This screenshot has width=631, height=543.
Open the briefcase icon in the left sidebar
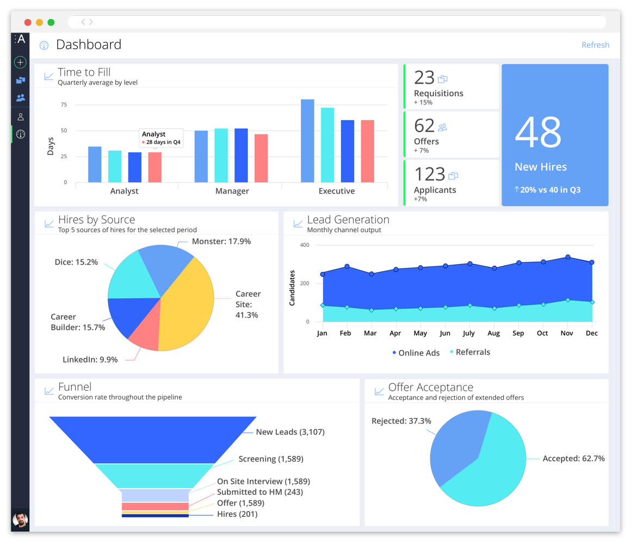point(20,80)
